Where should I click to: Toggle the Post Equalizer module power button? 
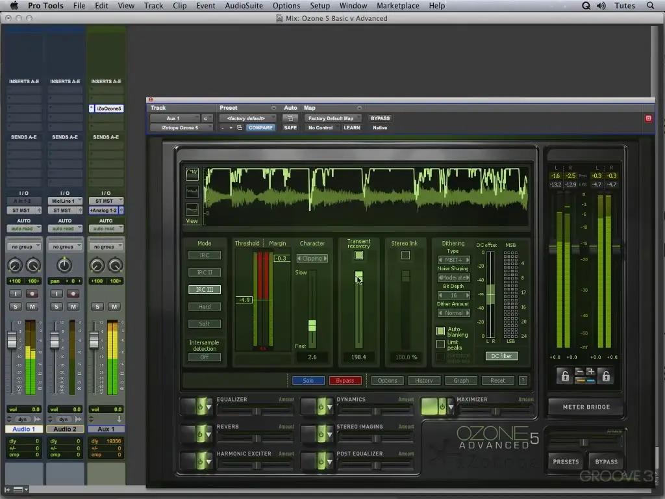[321, 461]
